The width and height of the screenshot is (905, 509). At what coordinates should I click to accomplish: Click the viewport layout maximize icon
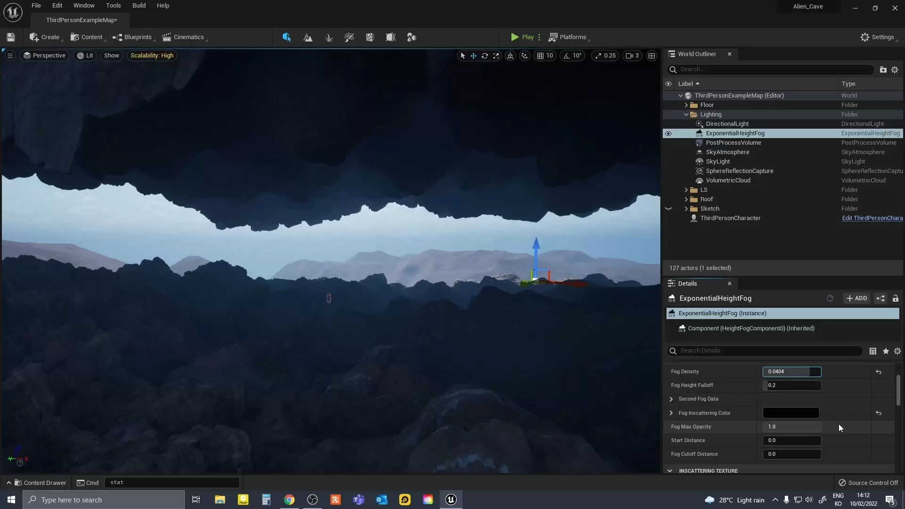click(651, 56)
